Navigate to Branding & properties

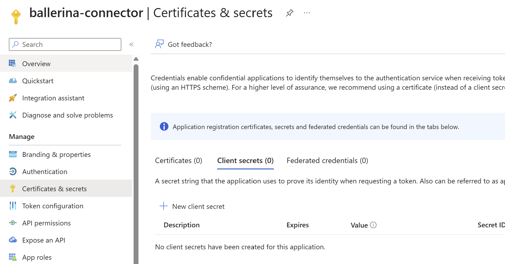tap(56, 154)
